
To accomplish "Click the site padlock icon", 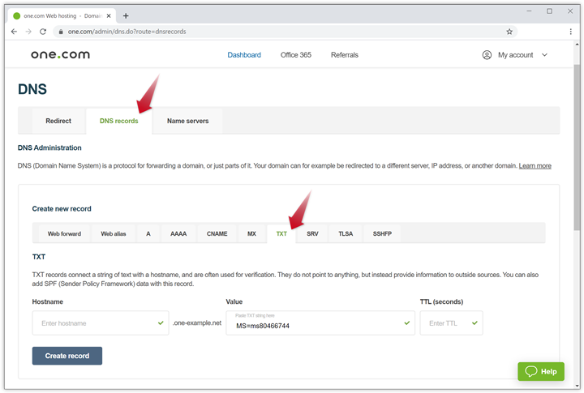I will click(59, 32).
